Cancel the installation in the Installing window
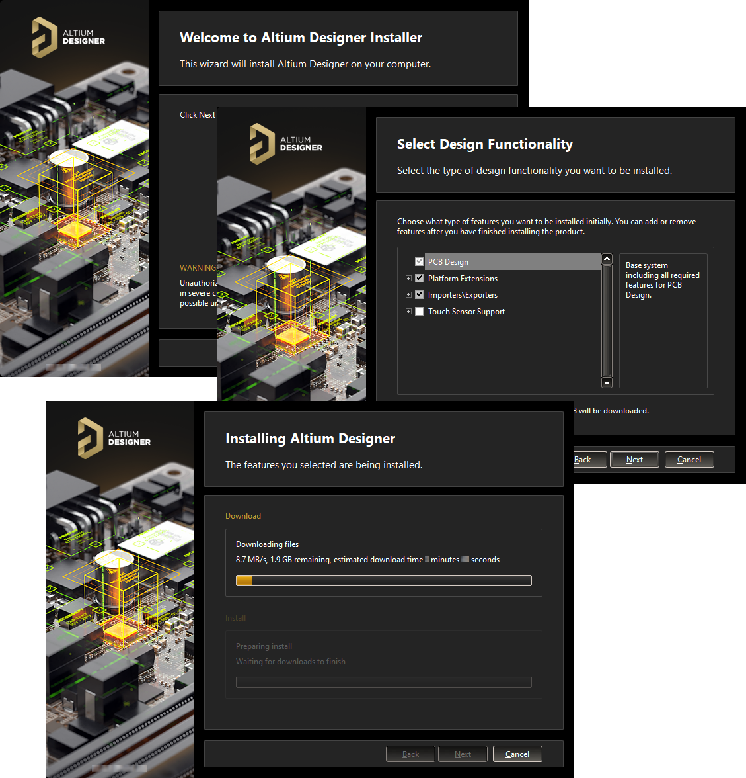This screenshot has height=778, width=746. pyautogui.click(x=517, y=754)
